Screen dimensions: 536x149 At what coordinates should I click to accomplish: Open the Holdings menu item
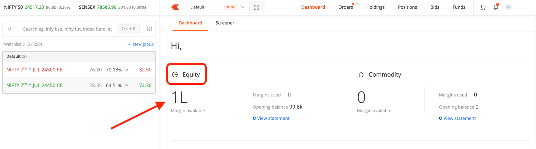(375, 7)
